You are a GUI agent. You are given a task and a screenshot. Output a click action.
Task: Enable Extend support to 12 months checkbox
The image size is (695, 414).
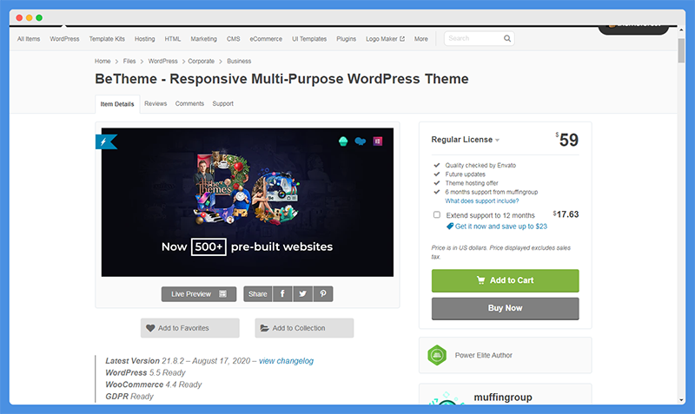(437, 214)
